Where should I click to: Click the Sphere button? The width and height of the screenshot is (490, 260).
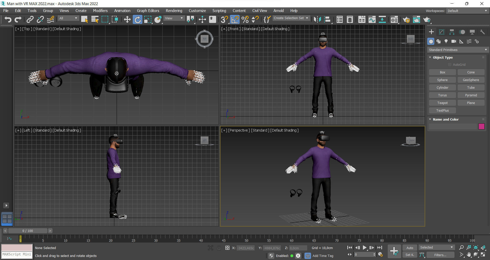point(443,80)
